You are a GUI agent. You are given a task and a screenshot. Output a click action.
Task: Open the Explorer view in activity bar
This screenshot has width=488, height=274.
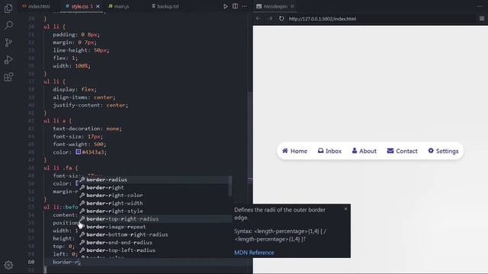8,8
